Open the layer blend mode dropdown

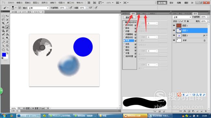coord(182,17)
